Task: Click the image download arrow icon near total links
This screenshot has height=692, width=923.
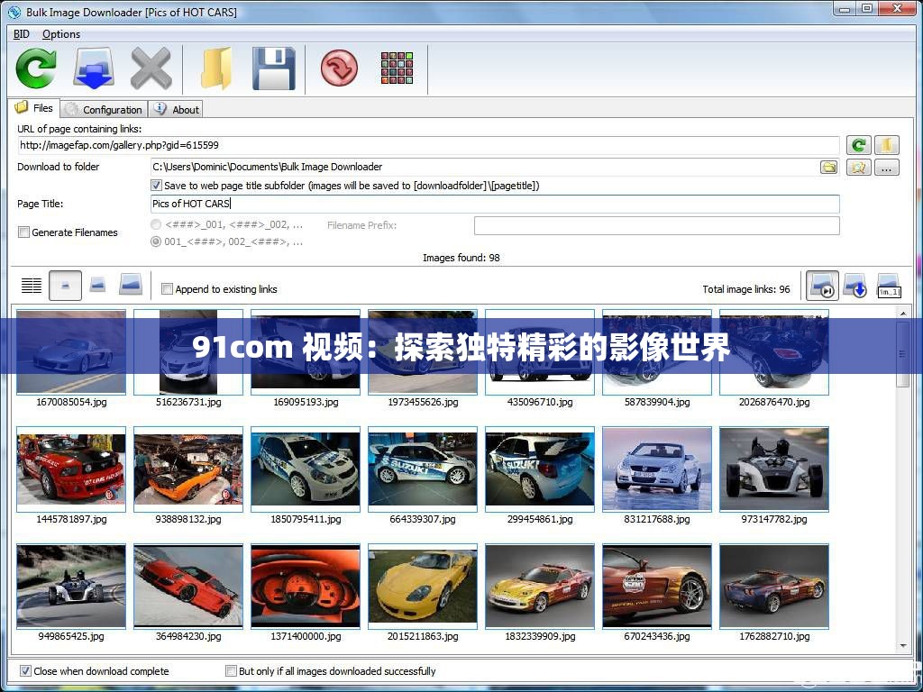Action: [x=854, y=286]
